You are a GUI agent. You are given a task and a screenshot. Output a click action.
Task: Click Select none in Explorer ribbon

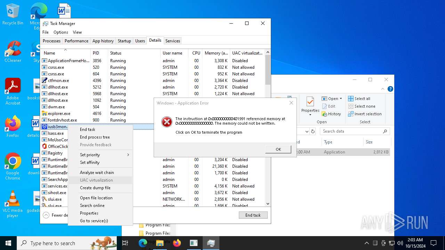[x=362, y=106]
